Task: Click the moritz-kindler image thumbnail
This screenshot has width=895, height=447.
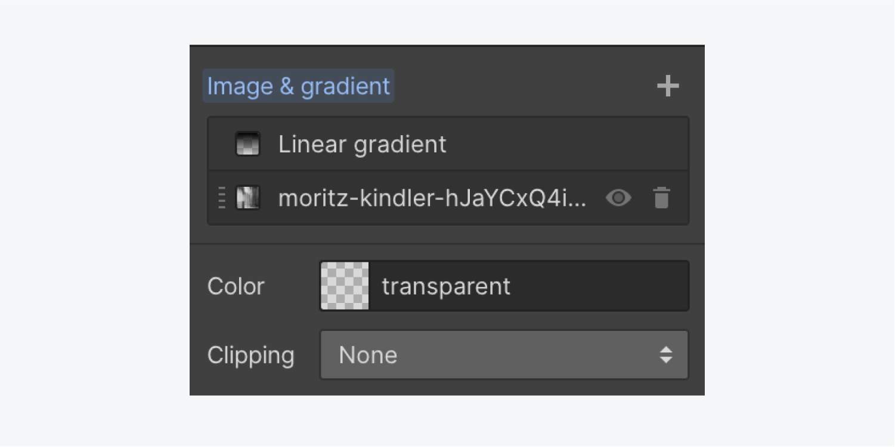Action: click(x=247, y=198)
